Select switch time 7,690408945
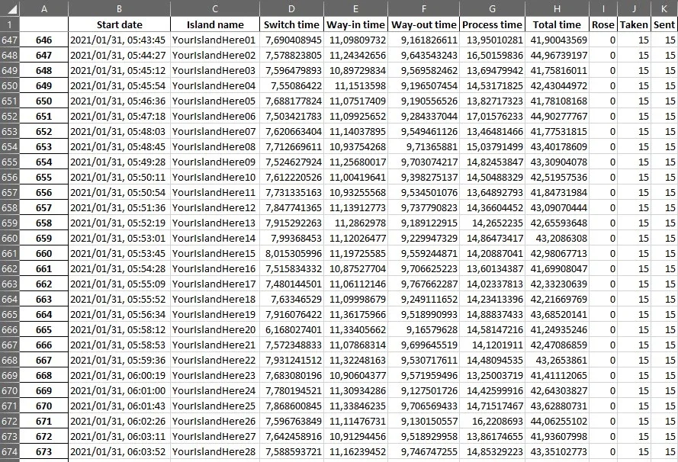The width and height of the screenshot is (678, 462). (291, 40)
